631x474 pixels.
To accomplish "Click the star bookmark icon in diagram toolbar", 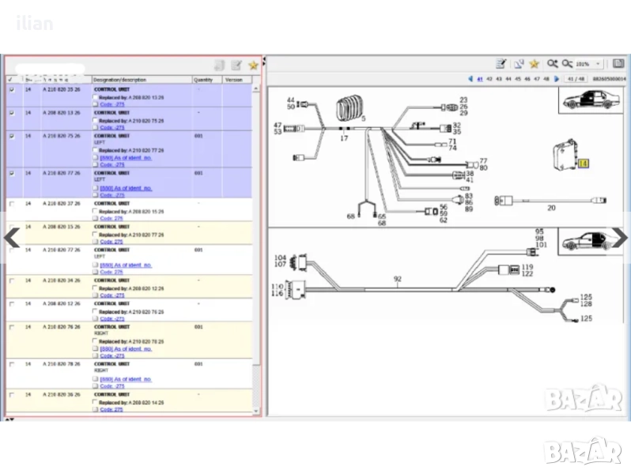I will (x=535, y=63).
